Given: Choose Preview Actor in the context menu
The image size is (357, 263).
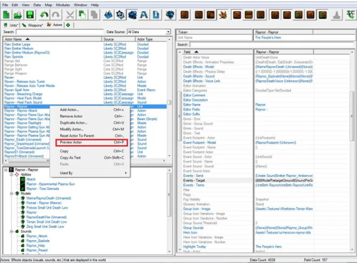Looking at the screenshot, I should click(x=92, y=142).
